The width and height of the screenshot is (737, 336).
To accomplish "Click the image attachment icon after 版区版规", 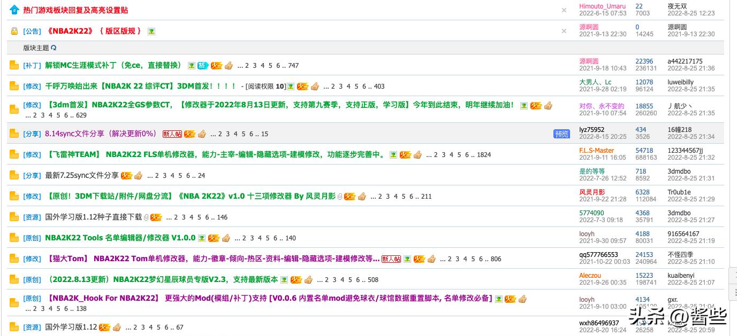I will 151,32.
